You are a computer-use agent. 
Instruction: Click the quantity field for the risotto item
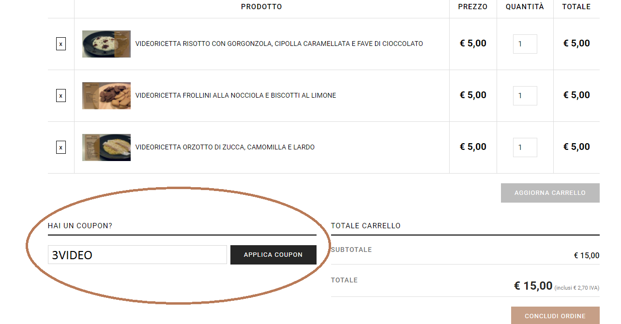click(x=525, y=44)
